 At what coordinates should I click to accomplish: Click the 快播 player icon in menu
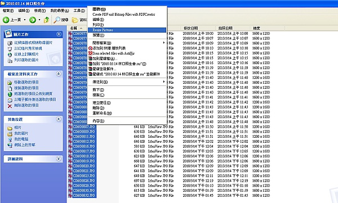(x=91, y=48)
